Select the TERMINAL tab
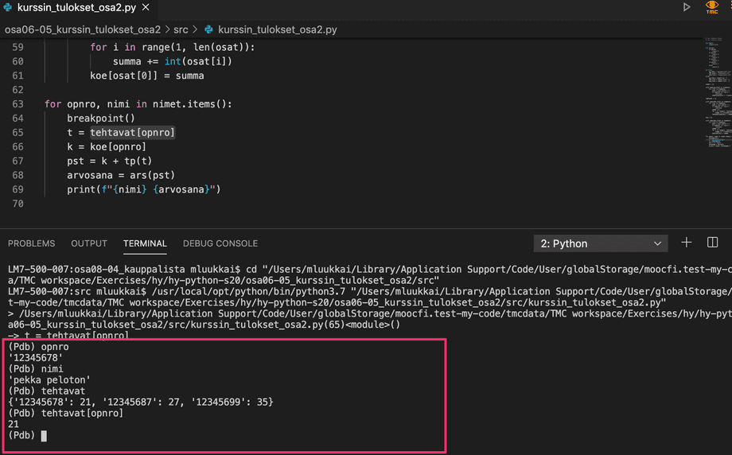732x455 pixels. 145,243
